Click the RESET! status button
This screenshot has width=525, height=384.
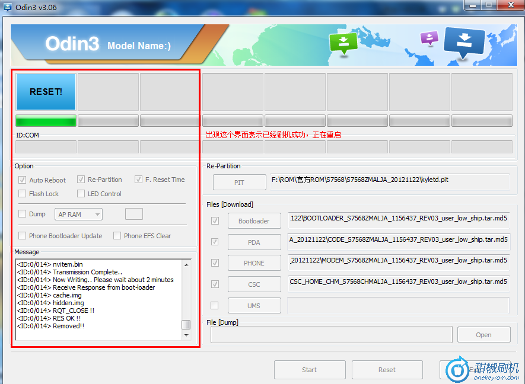46,92
